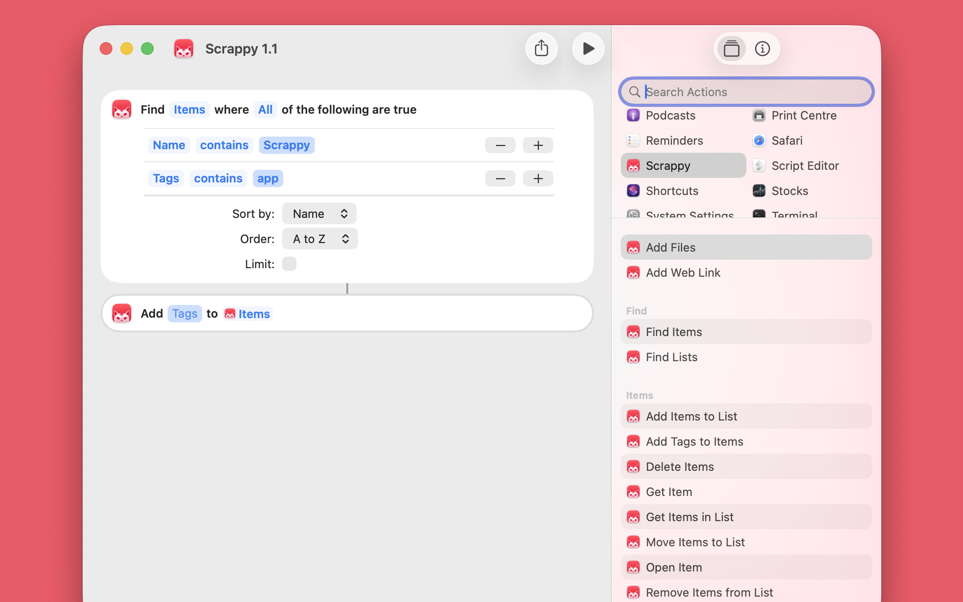Viewport: 963px width, 602px height.
Task: Choose the Add Items to List action
Action: [747, 416]
